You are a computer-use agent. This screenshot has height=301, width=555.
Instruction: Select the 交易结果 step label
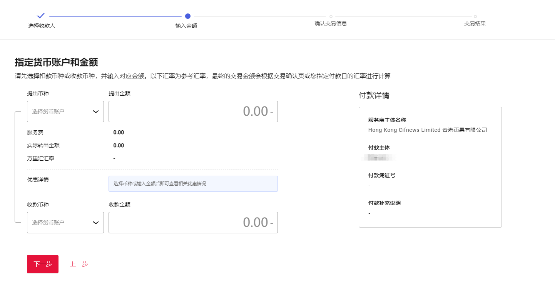pyautogui.click(x=475, y=23)
